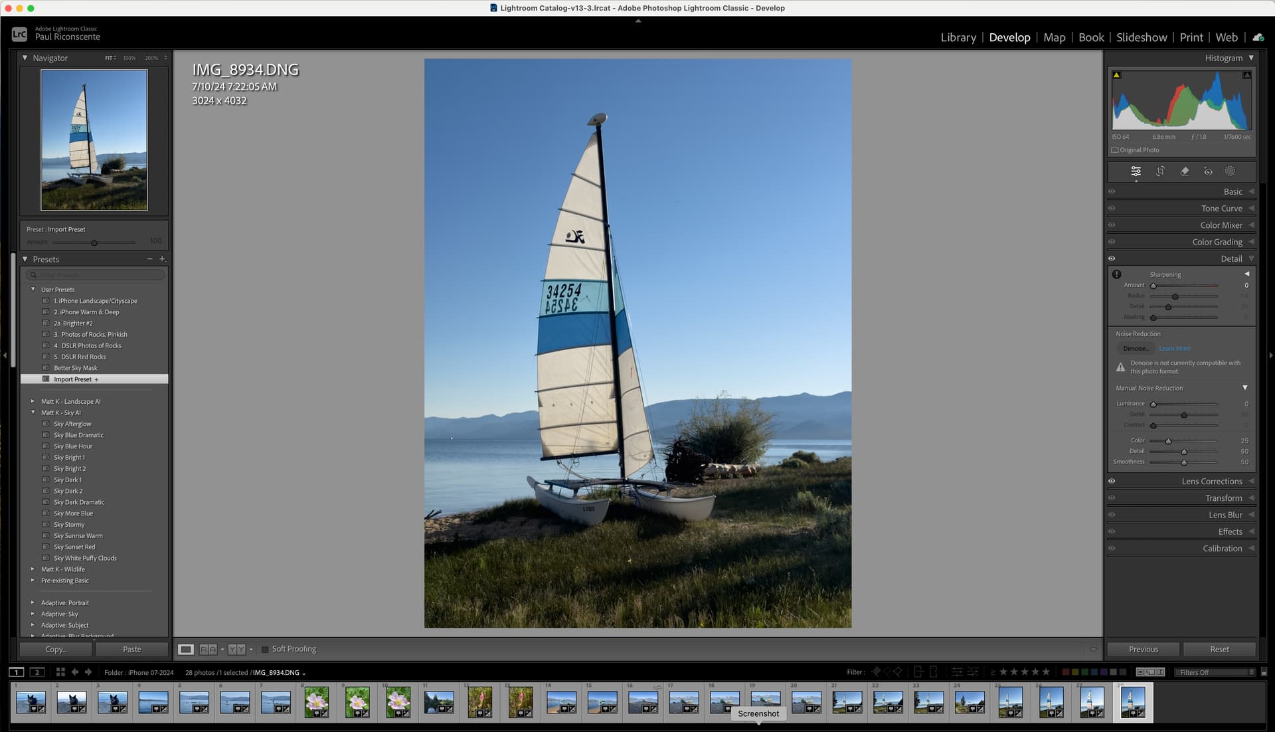Click the Edit sliders tool icon

click(x=1136, y=171)
